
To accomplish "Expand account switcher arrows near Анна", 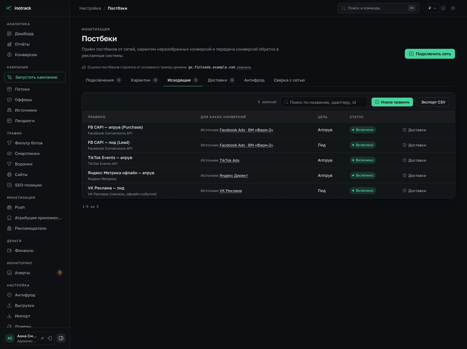I will (x=42, y=338).
